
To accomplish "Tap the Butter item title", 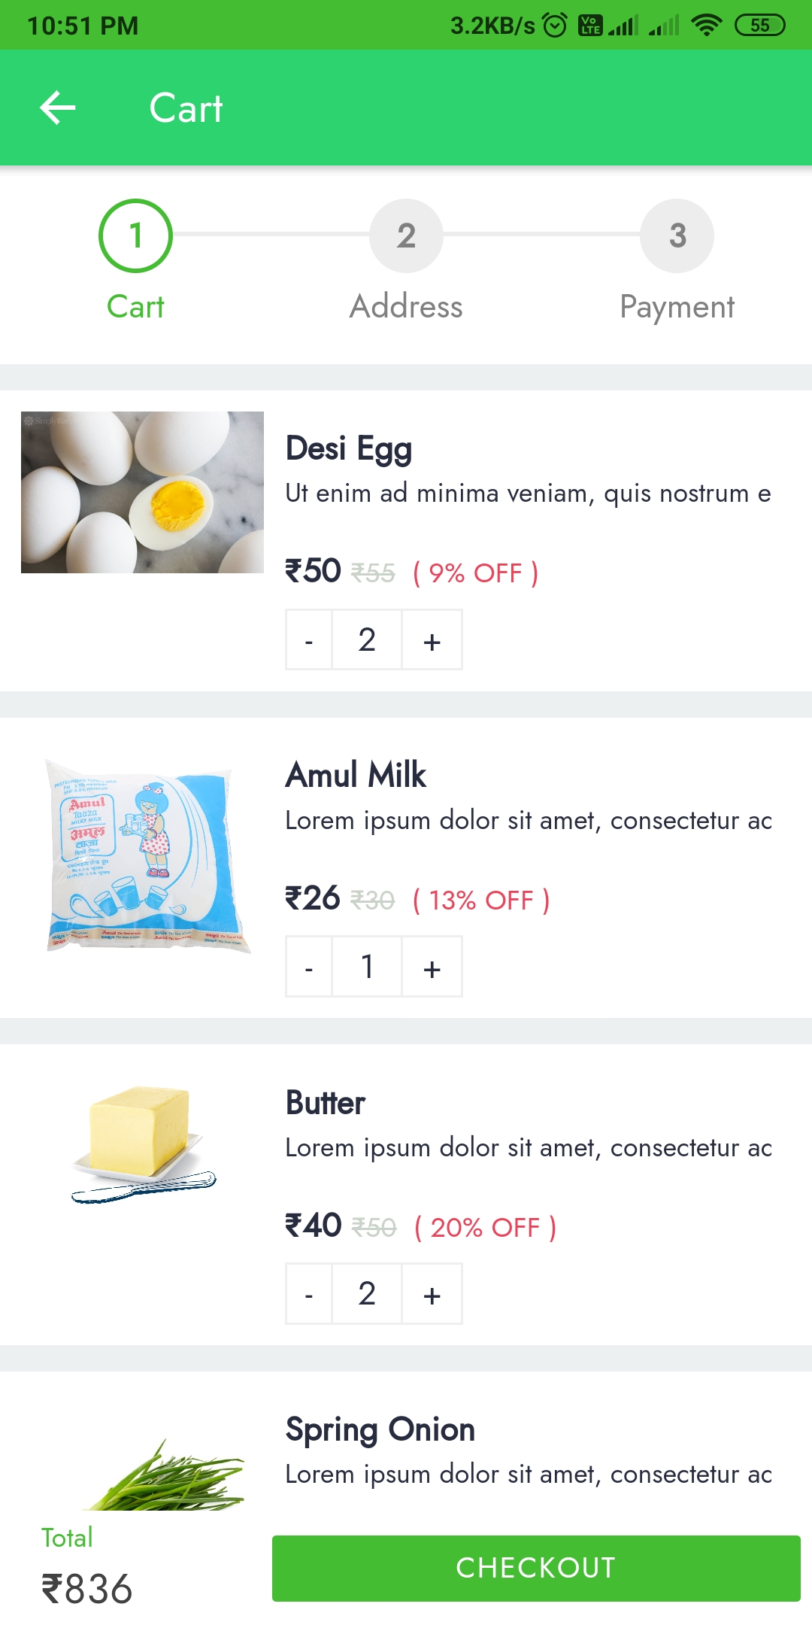I will (326, 1103).
